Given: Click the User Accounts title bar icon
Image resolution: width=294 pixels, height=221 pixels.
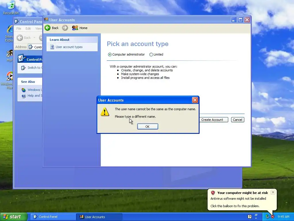Looking at the screenshot, I should [46, 20].
